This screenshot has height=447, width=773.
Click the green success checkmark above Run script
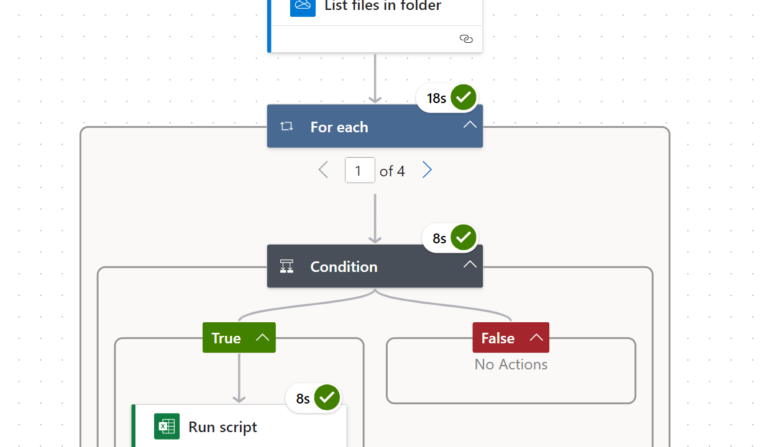point(327,398)
